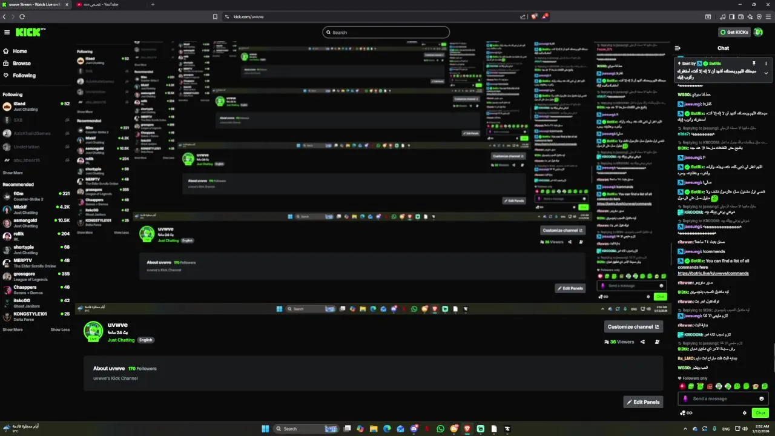Click the purple icon in chat input

coord(685,398)
